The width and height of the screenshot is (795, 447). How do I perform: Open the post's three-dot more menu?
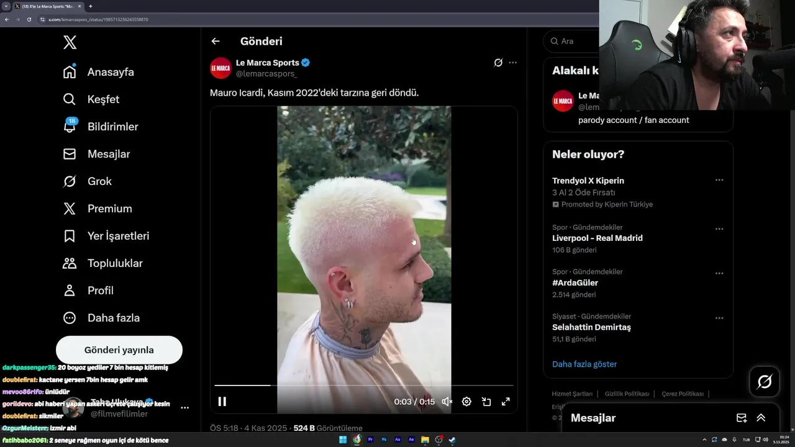click(x=512, y=63)
